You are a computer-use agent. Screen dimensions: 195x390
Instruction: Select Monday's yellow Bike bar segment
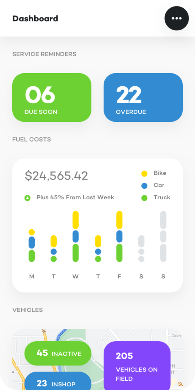(x=31, y=232)
